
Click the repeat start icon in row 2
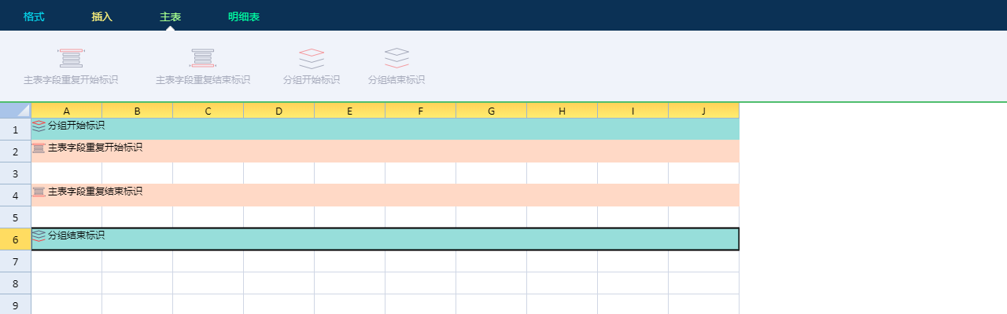pos(39,148)
